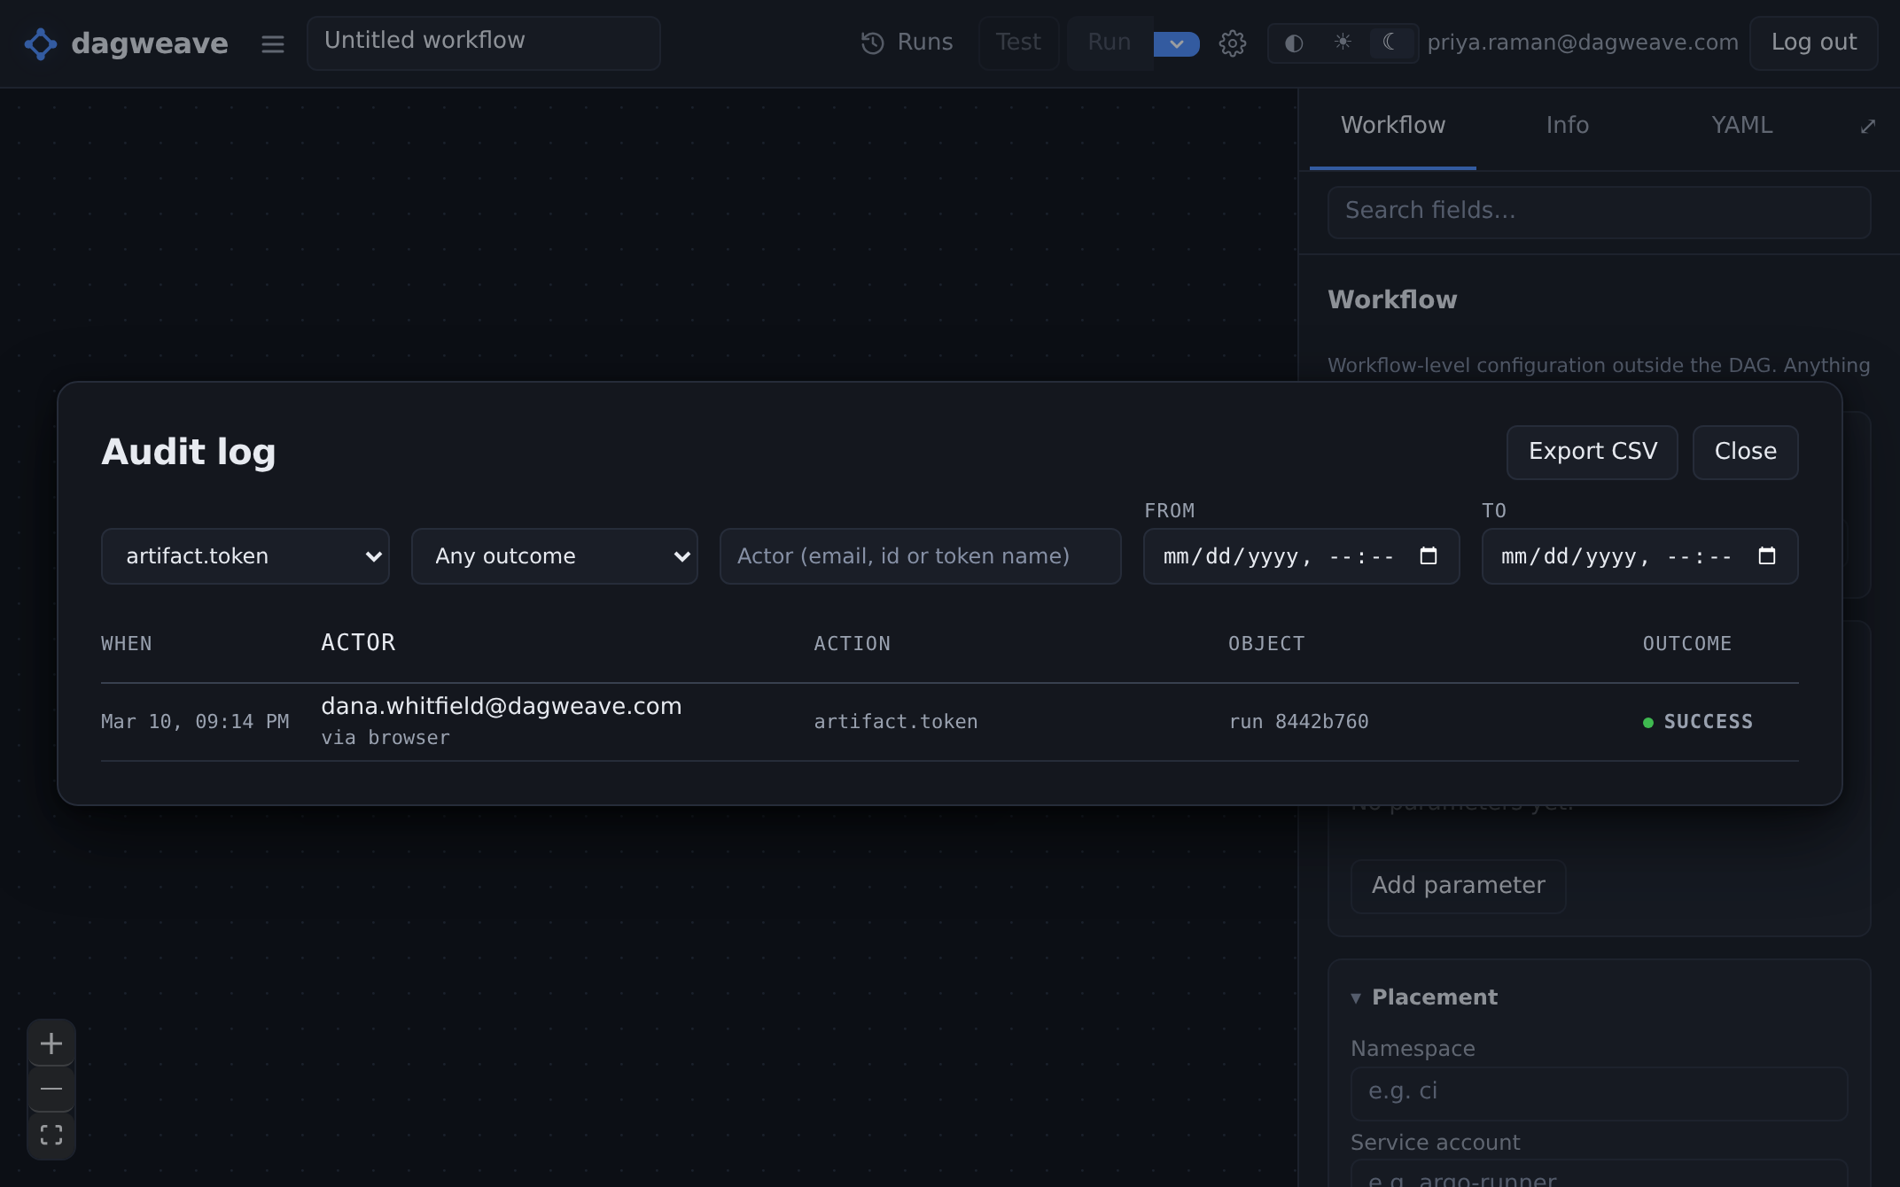Open the FROM date calendar picker

[1429, 555]
